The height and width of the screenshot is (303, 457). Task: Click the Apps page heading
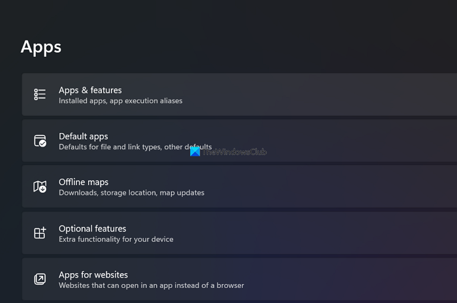(41, 47)
